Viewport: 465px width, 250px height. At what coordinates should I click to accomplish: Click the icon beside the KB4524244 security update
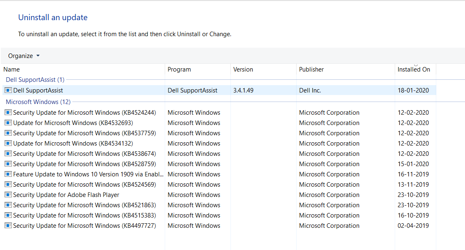tap(8, 113)
